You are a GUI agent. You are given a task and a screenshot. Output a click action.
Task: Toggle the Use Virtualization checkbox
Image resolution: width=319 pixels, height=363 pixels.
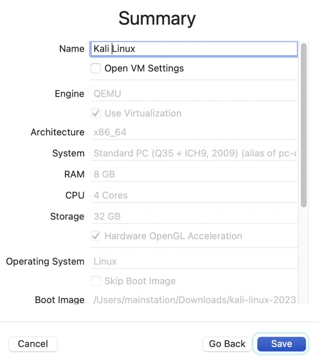point(96,113)
